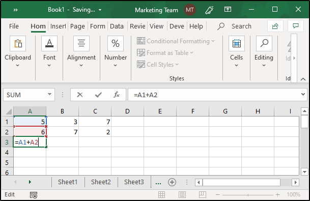Screen dimensions: 310x201
Task: Select cell C2 containing 2
Action: (x=95, y=132)
